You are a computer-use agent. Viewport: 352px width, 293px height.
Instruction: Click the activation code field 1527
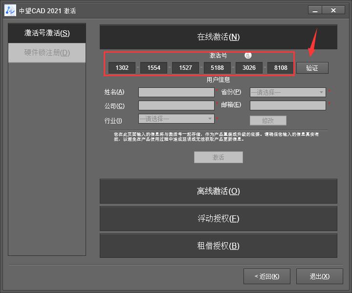[x=185, y=68]
